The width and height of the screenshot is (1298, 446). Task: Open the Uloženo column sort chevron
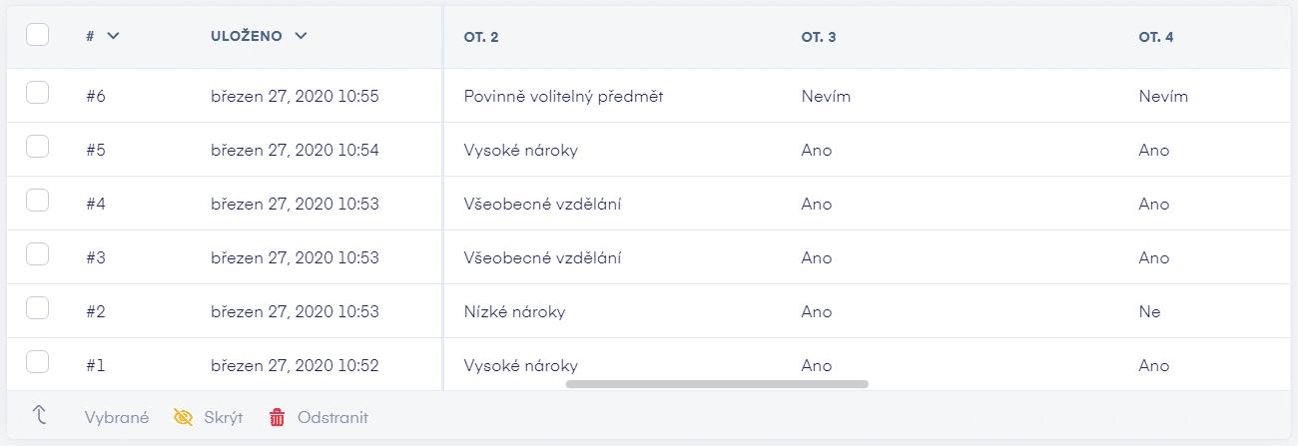click(301, 36)
